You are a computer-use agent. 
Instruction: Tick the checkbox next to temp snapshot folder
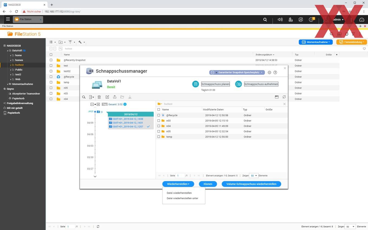(x=159, y=137)
